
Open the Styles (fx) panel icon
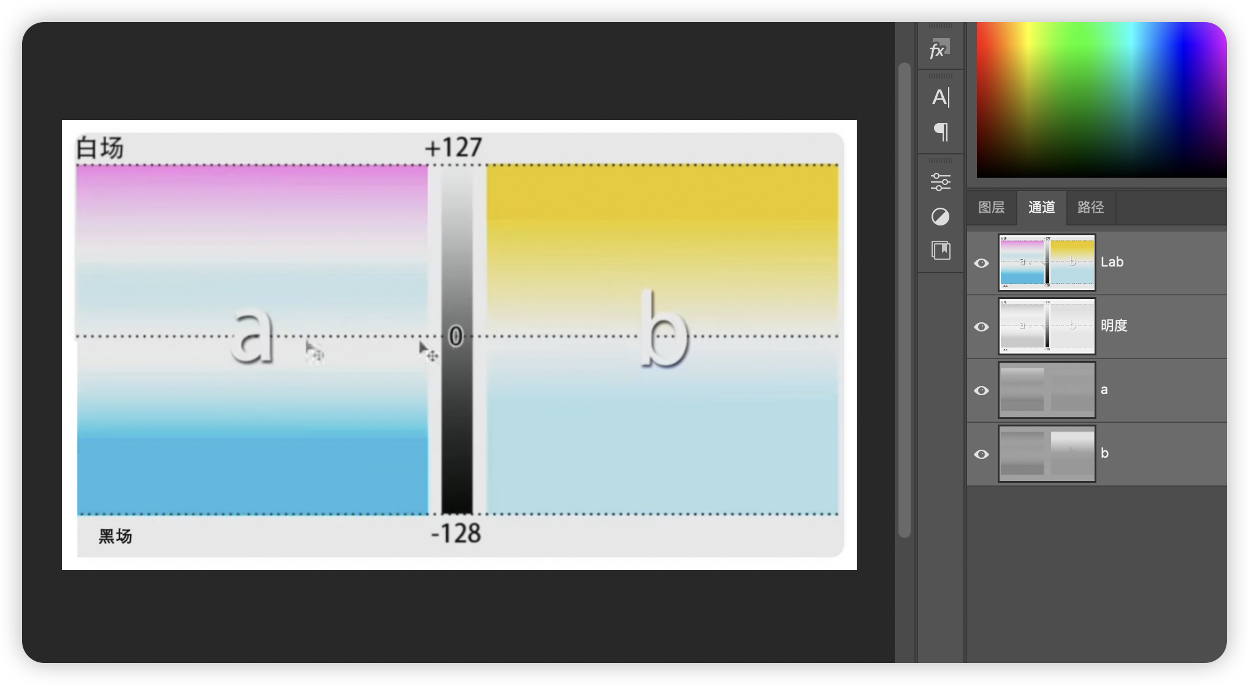click(x=940, y=49)
